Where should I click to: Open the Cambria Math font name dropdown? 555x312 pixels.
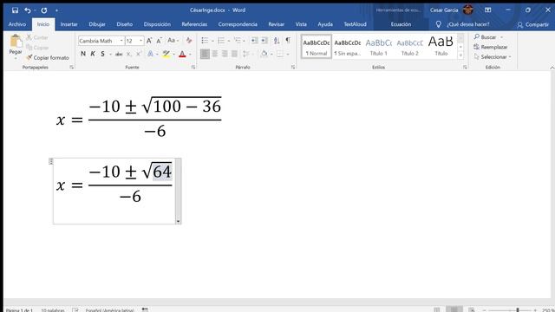[121, 41]
